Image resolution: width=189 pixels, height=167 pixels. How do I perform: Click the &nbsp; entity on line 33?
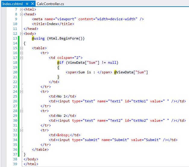click(x=64, y=135)
